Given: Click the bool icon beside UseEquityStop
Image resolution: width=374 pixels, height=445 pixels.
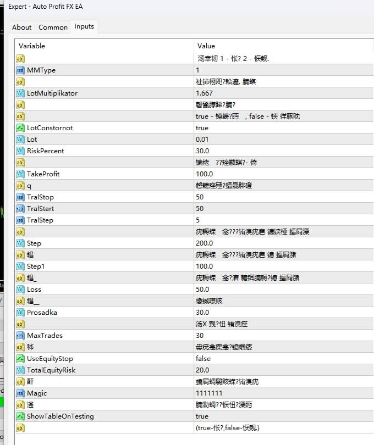Looking at the screenshot, I should coord(20,358).
